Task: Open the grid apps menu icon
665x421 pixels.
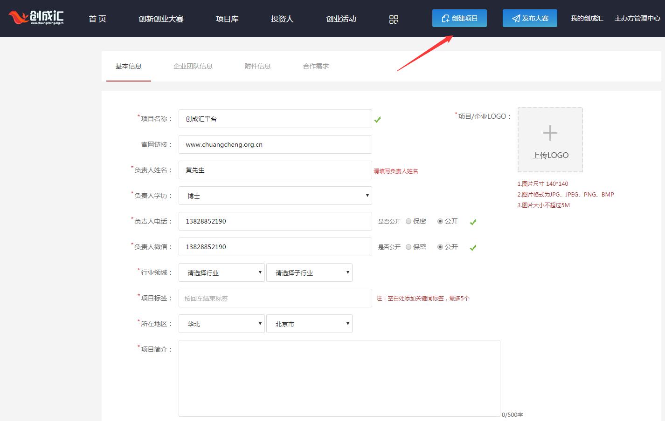Action: [x=394, y=19]
